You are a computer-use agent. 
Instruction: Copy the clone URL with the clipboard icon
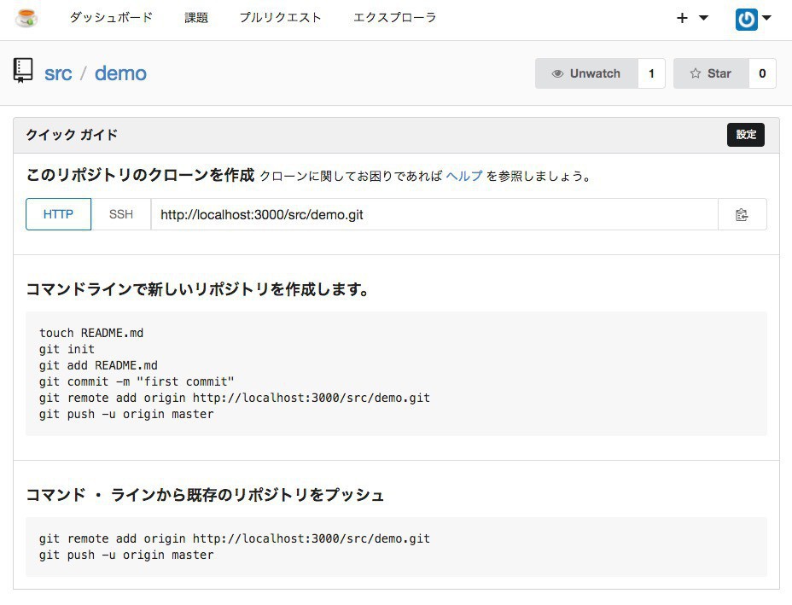[742, 215]
